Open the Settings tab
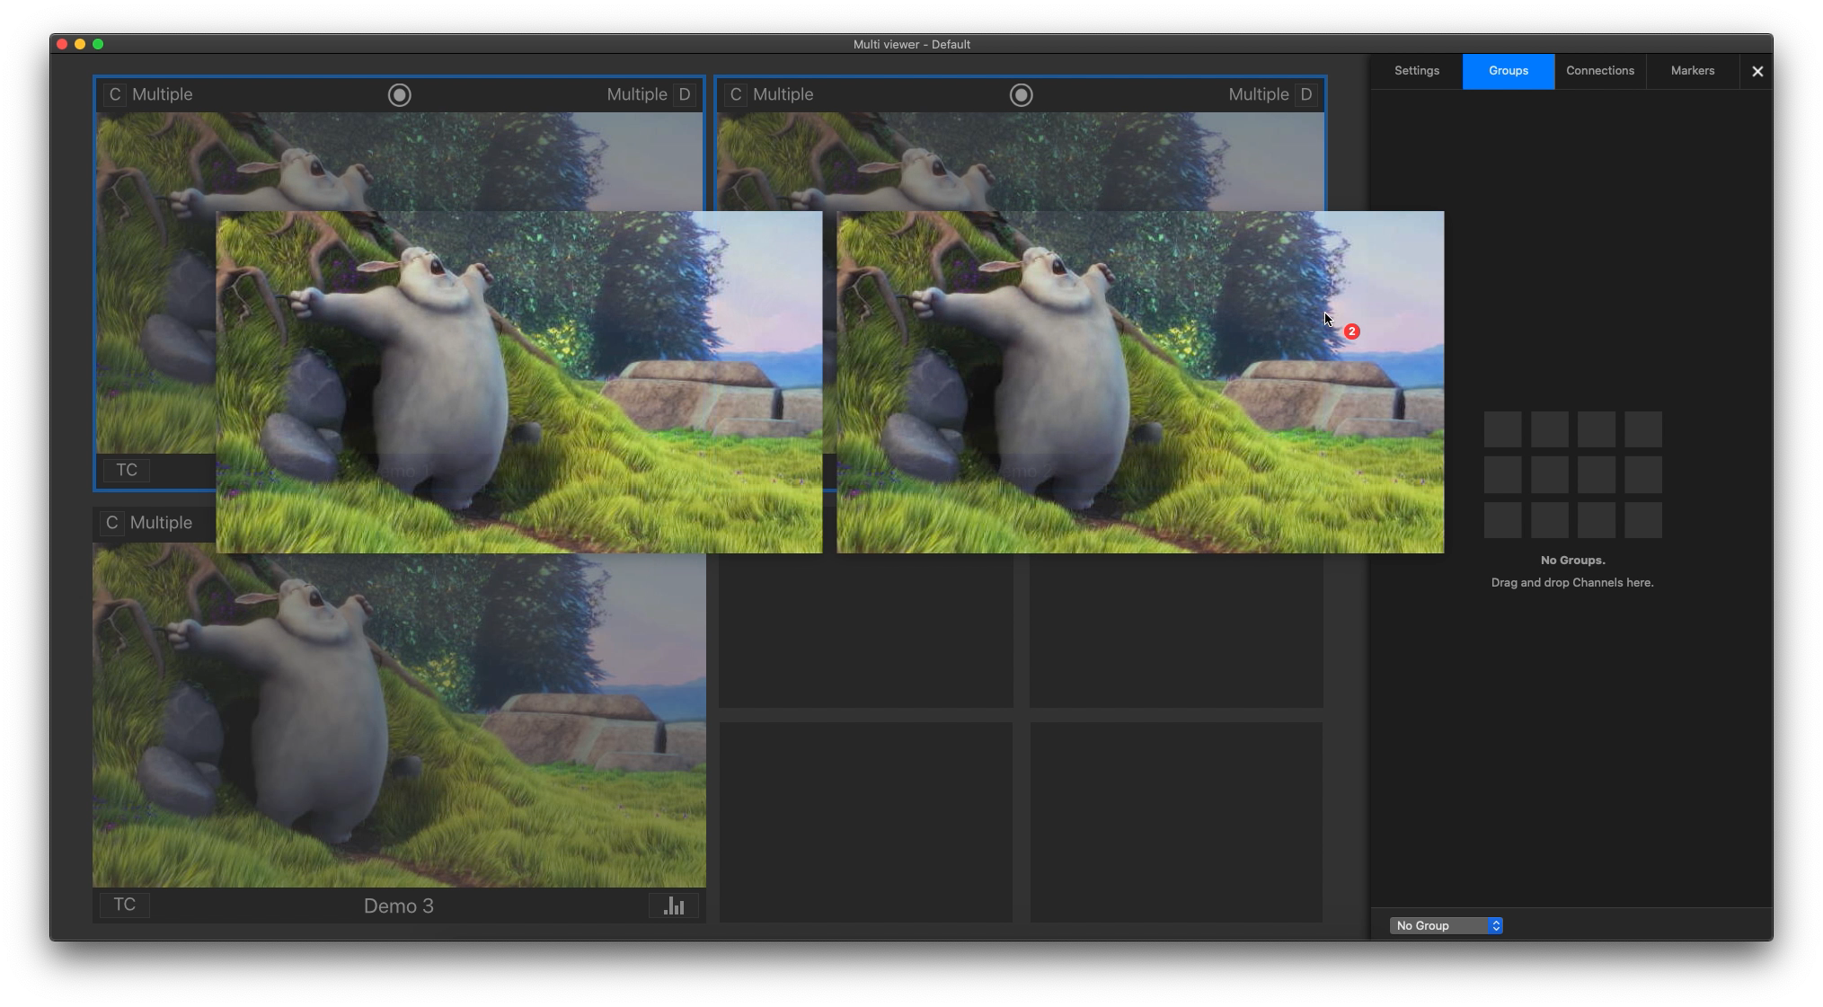1823x1007 pixels. pyautogui.click(x=1416, y=71)
